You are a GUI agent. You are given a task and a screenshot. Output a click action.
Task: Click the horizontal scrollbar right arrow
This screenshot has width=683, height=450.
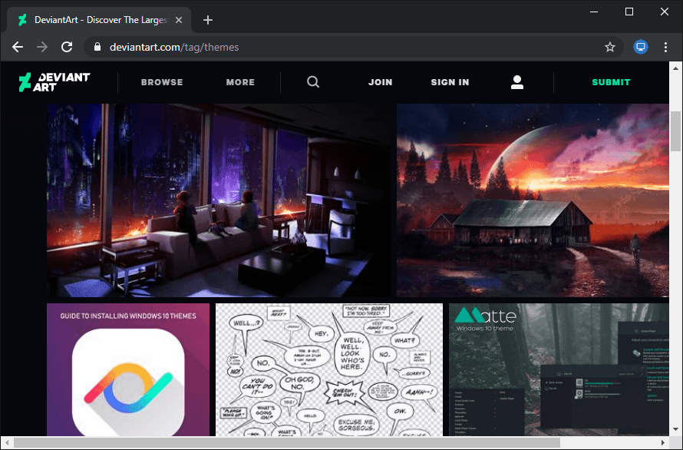[x=663, y=443]
